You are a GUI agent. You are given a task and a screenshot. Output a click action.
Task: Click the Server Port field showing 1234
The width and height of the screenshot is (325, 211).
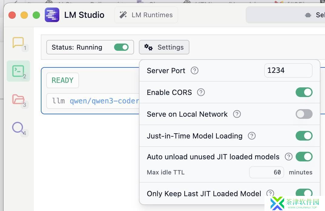coord(288,70)
